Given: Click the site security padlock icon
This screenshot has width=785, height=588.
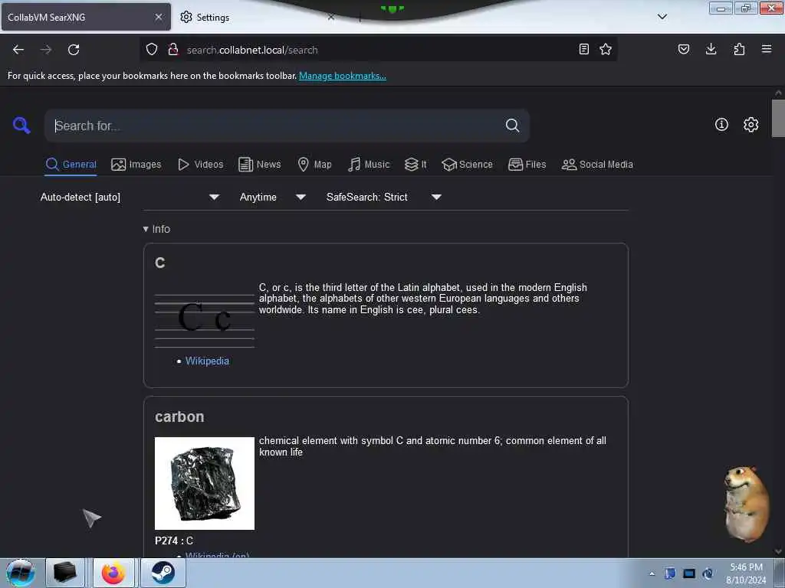Looking at the screenshot, I should tap(173, 49).
